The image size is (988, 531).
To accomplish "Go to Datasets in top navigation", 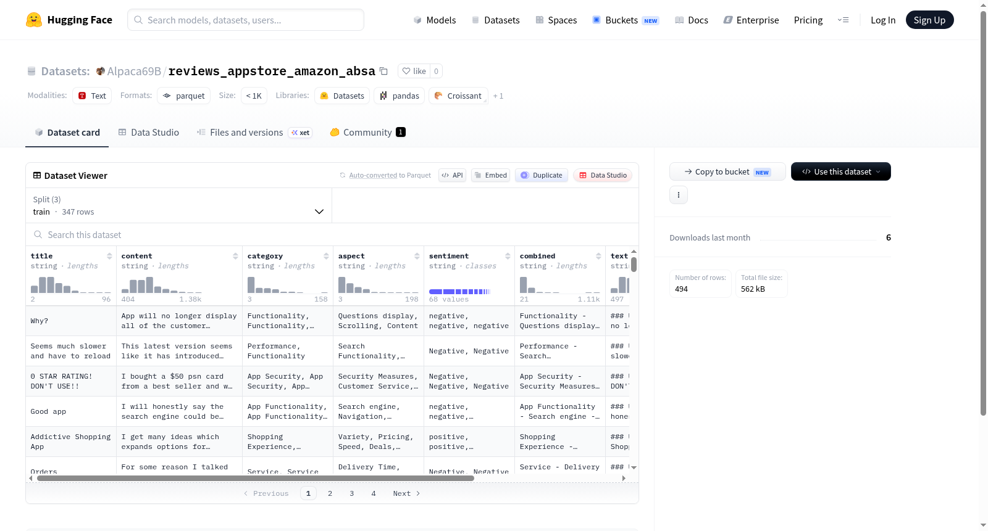I will pyautogui.click(x=495, y=20).
